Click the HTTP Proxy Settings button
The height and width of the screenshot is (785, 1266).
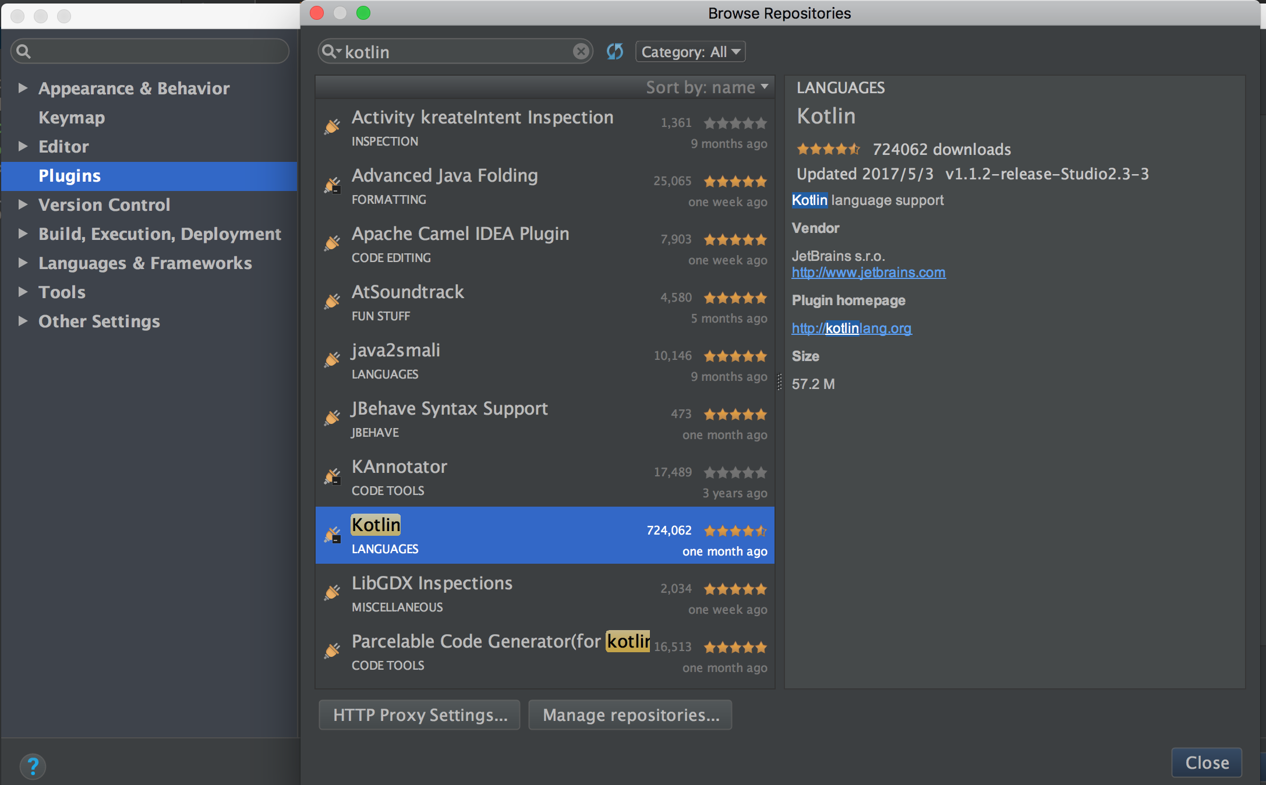tap(419, 715)
